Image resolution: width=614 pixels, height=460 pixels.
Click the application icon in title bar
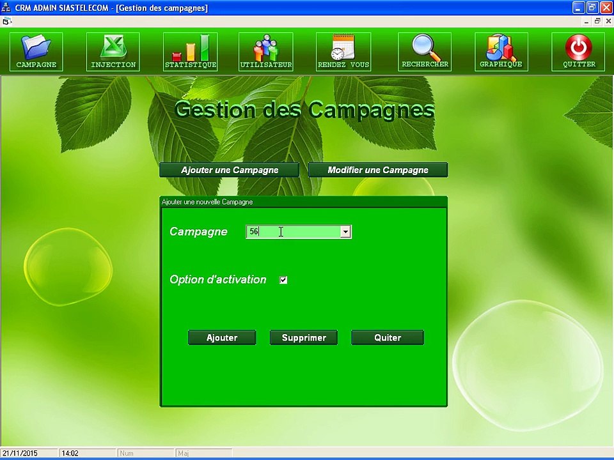[x=6, y=8]
